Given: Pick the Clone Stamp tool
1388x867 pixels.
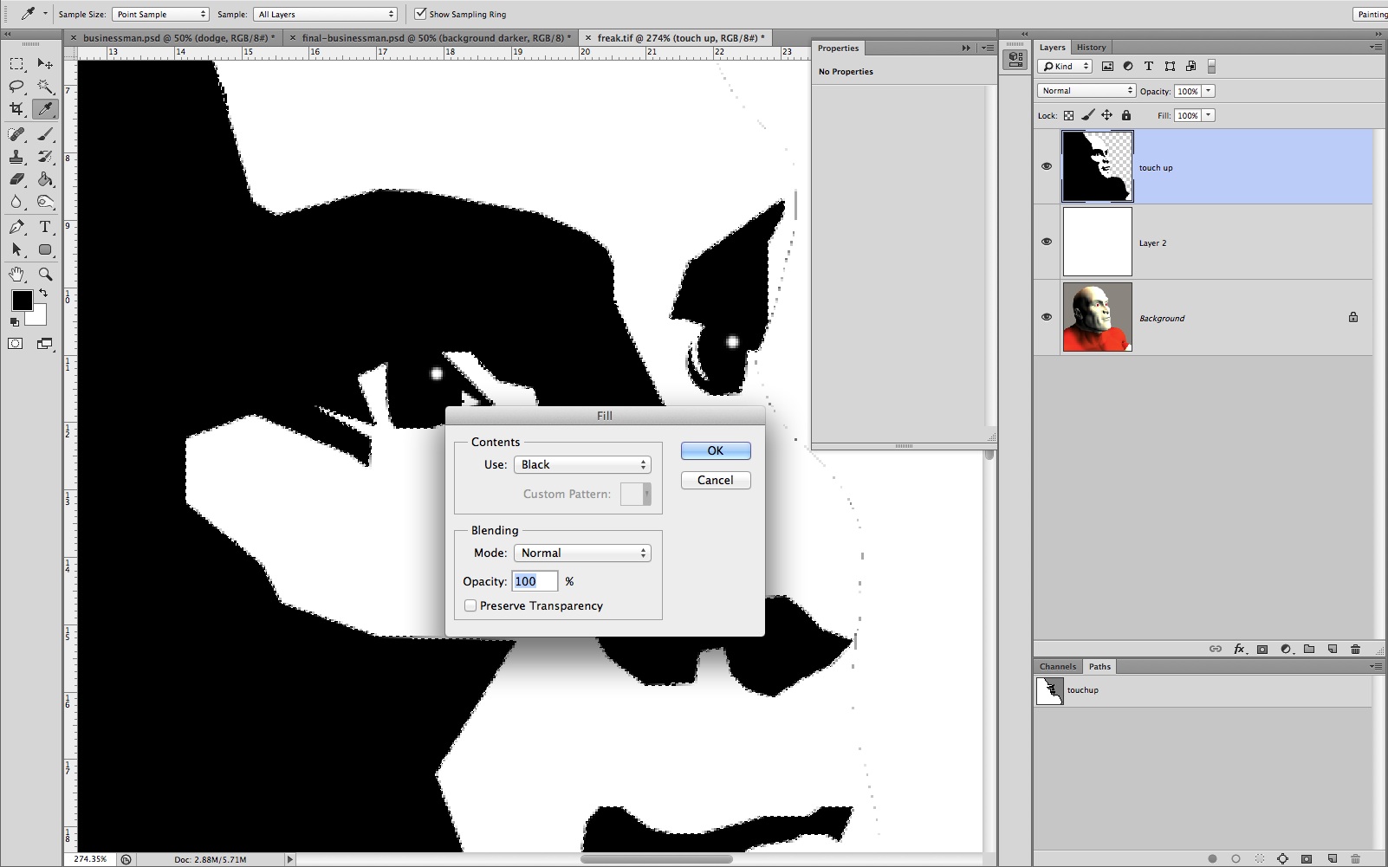Looking at the screenshot, I should (x=16, y=157).
